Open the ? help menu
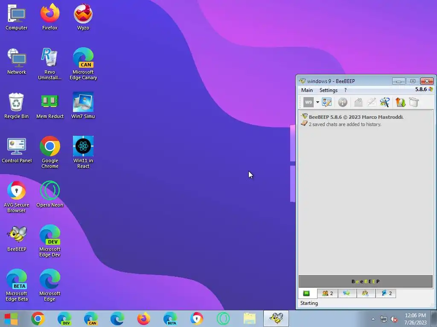This screenshot has height=327, width=437. click(345, 90)
